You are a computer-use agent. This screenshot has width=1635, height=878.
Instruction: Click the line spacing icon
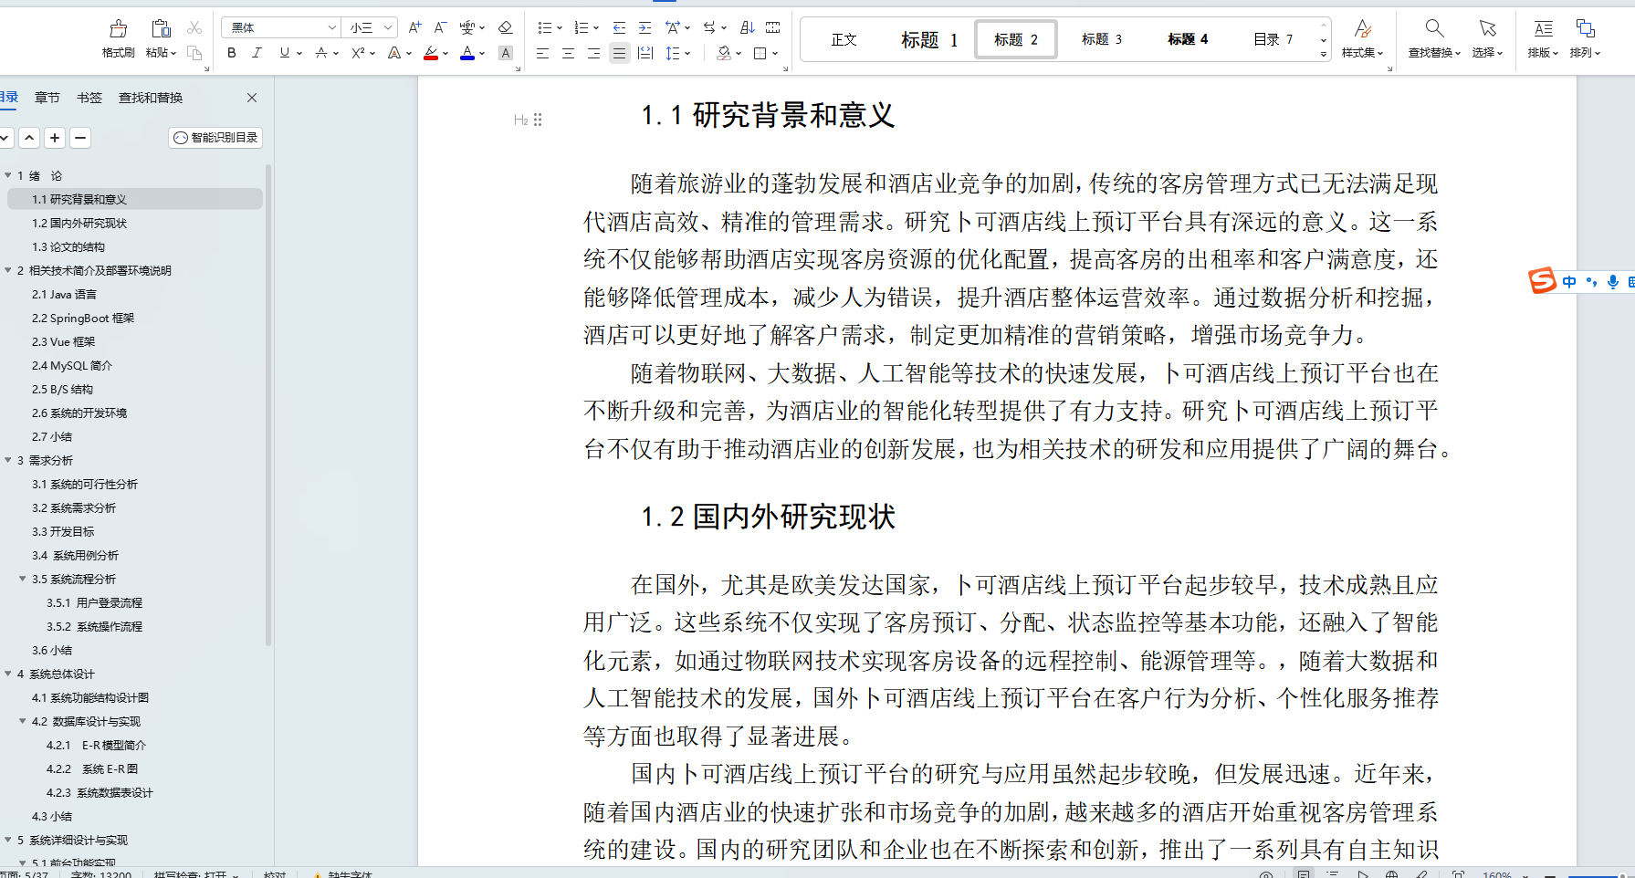(x=673, y=53)
